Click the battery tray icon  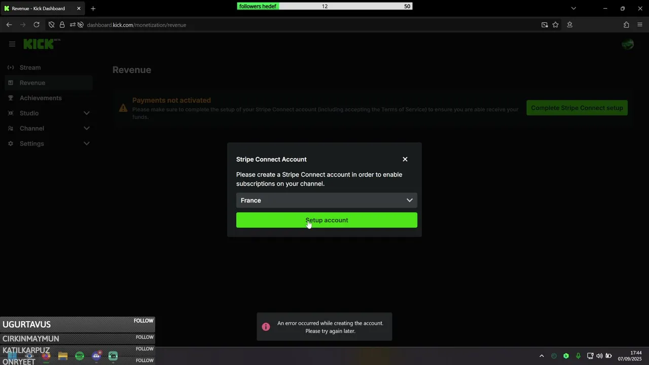tap(608, 356)
